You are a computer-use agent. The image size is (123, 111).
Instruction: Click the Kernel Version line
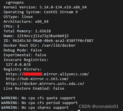[x=45, y=7]
